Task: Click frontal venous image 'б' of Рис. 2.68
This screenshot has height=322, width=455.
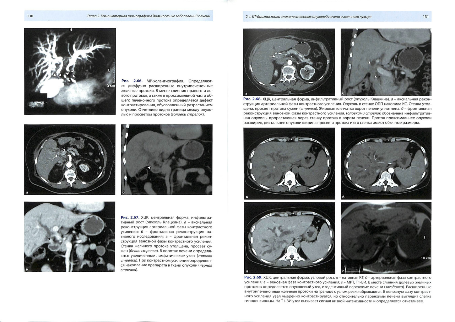Action: coord(386,62)
